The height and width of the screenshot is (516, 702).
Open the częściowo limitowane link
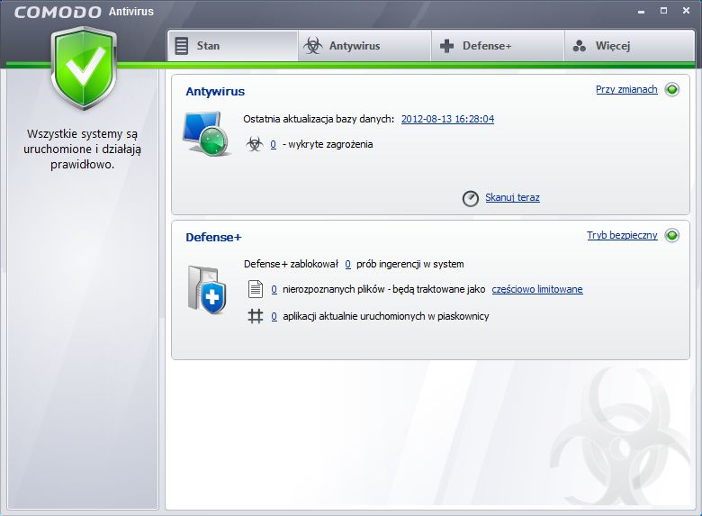(537, 289)
